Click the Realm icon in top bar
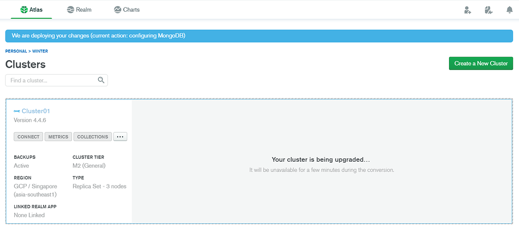This screenshot has height=241, width=519. point(70,10)
